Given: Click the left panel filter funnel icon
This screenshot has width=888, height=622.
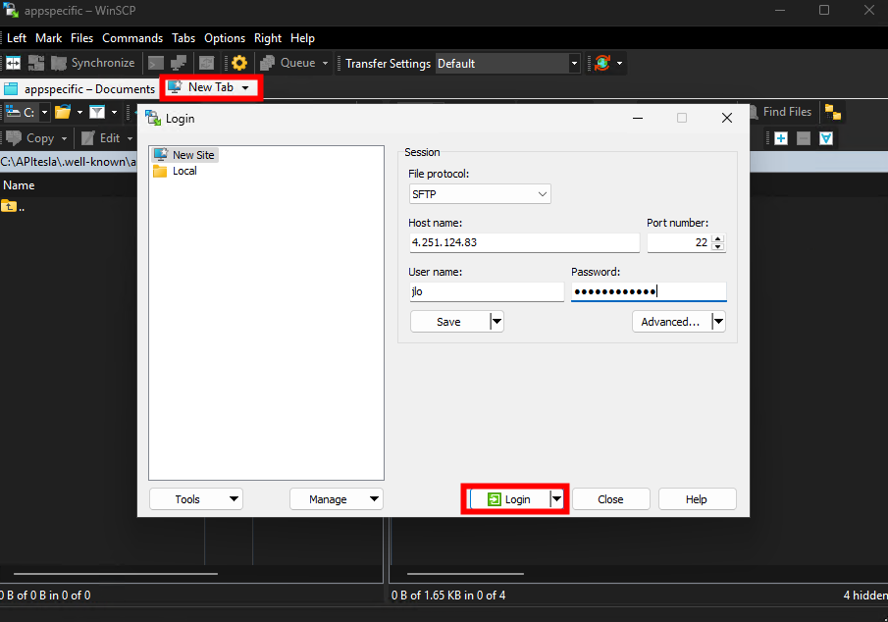Looking at the screenshot, I should (97, 112).
